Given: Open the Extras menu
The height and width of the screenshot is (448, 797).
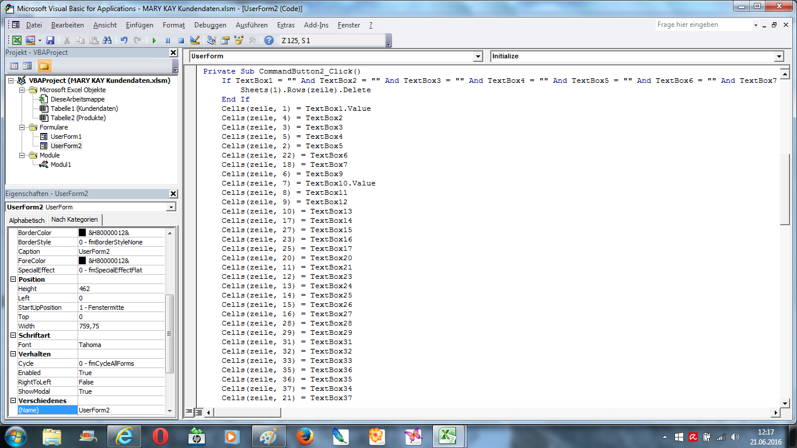Looking at the screenshot, I should click(x=286, y=25).
